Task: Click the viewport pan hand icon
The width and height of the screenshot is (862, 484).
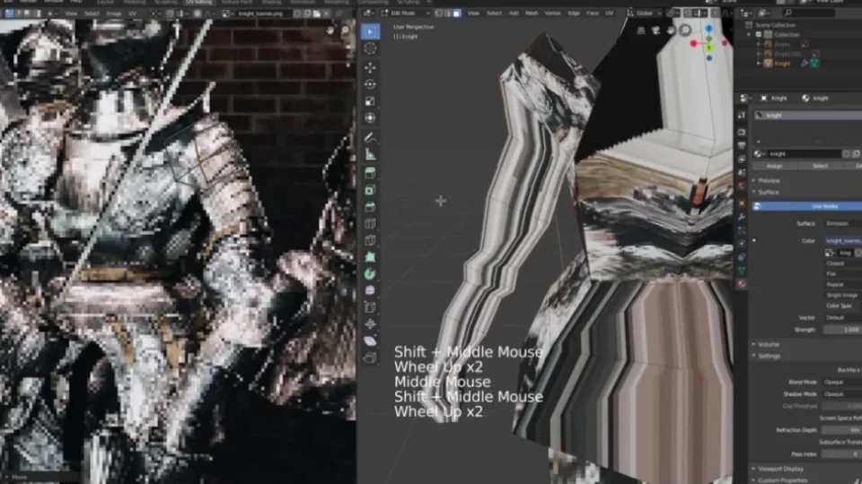Action: point(671,30)
